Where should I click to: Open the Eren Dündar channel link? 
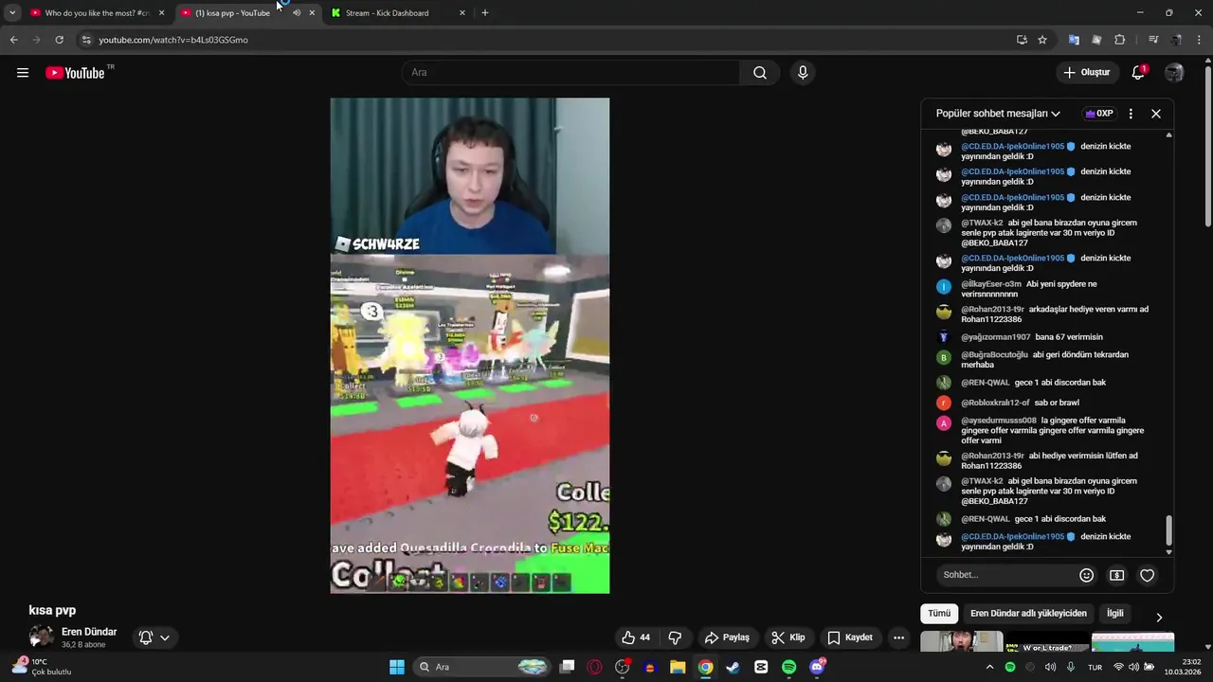[89, 632]
